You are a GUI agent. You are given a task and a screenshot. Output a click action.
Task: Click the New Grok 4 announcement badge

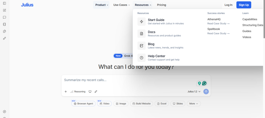(x=123, y=56)
